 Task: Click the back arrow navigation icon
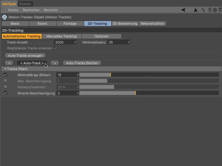[x=183, y=10]
